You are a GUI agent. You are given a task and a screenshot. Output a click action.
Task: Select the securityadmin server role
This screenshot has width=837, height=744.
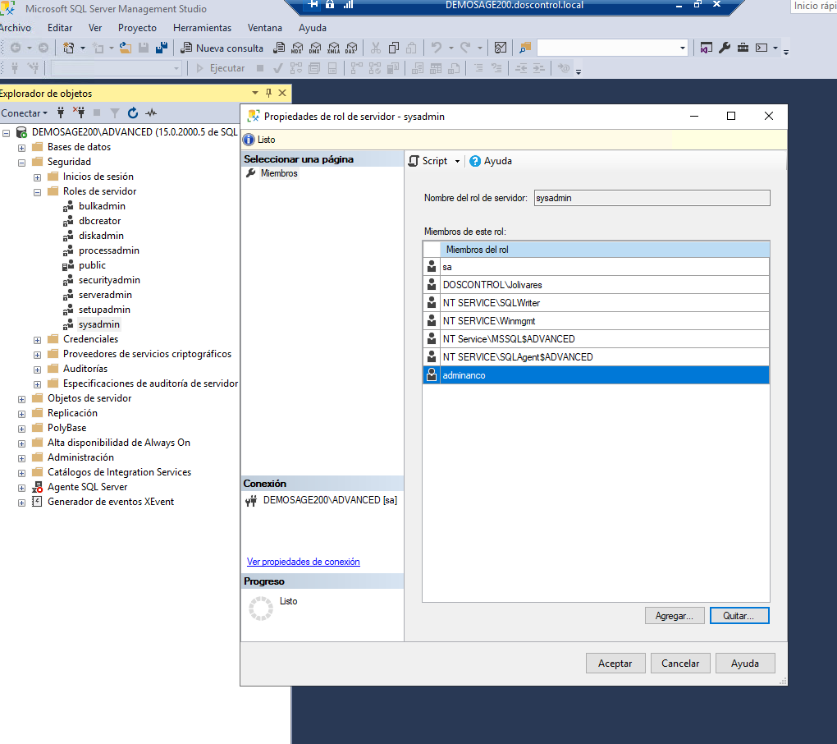(109, 280)
